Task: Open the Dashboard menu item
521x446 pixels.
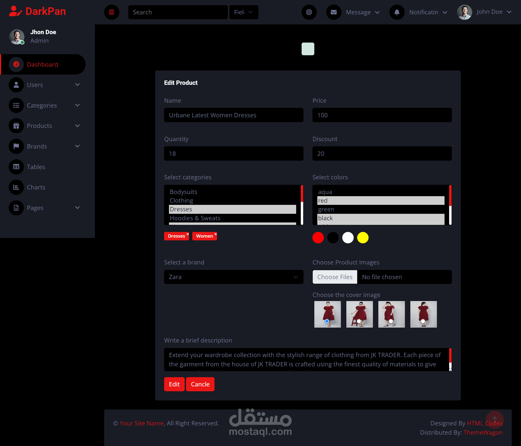Action: 43,64
